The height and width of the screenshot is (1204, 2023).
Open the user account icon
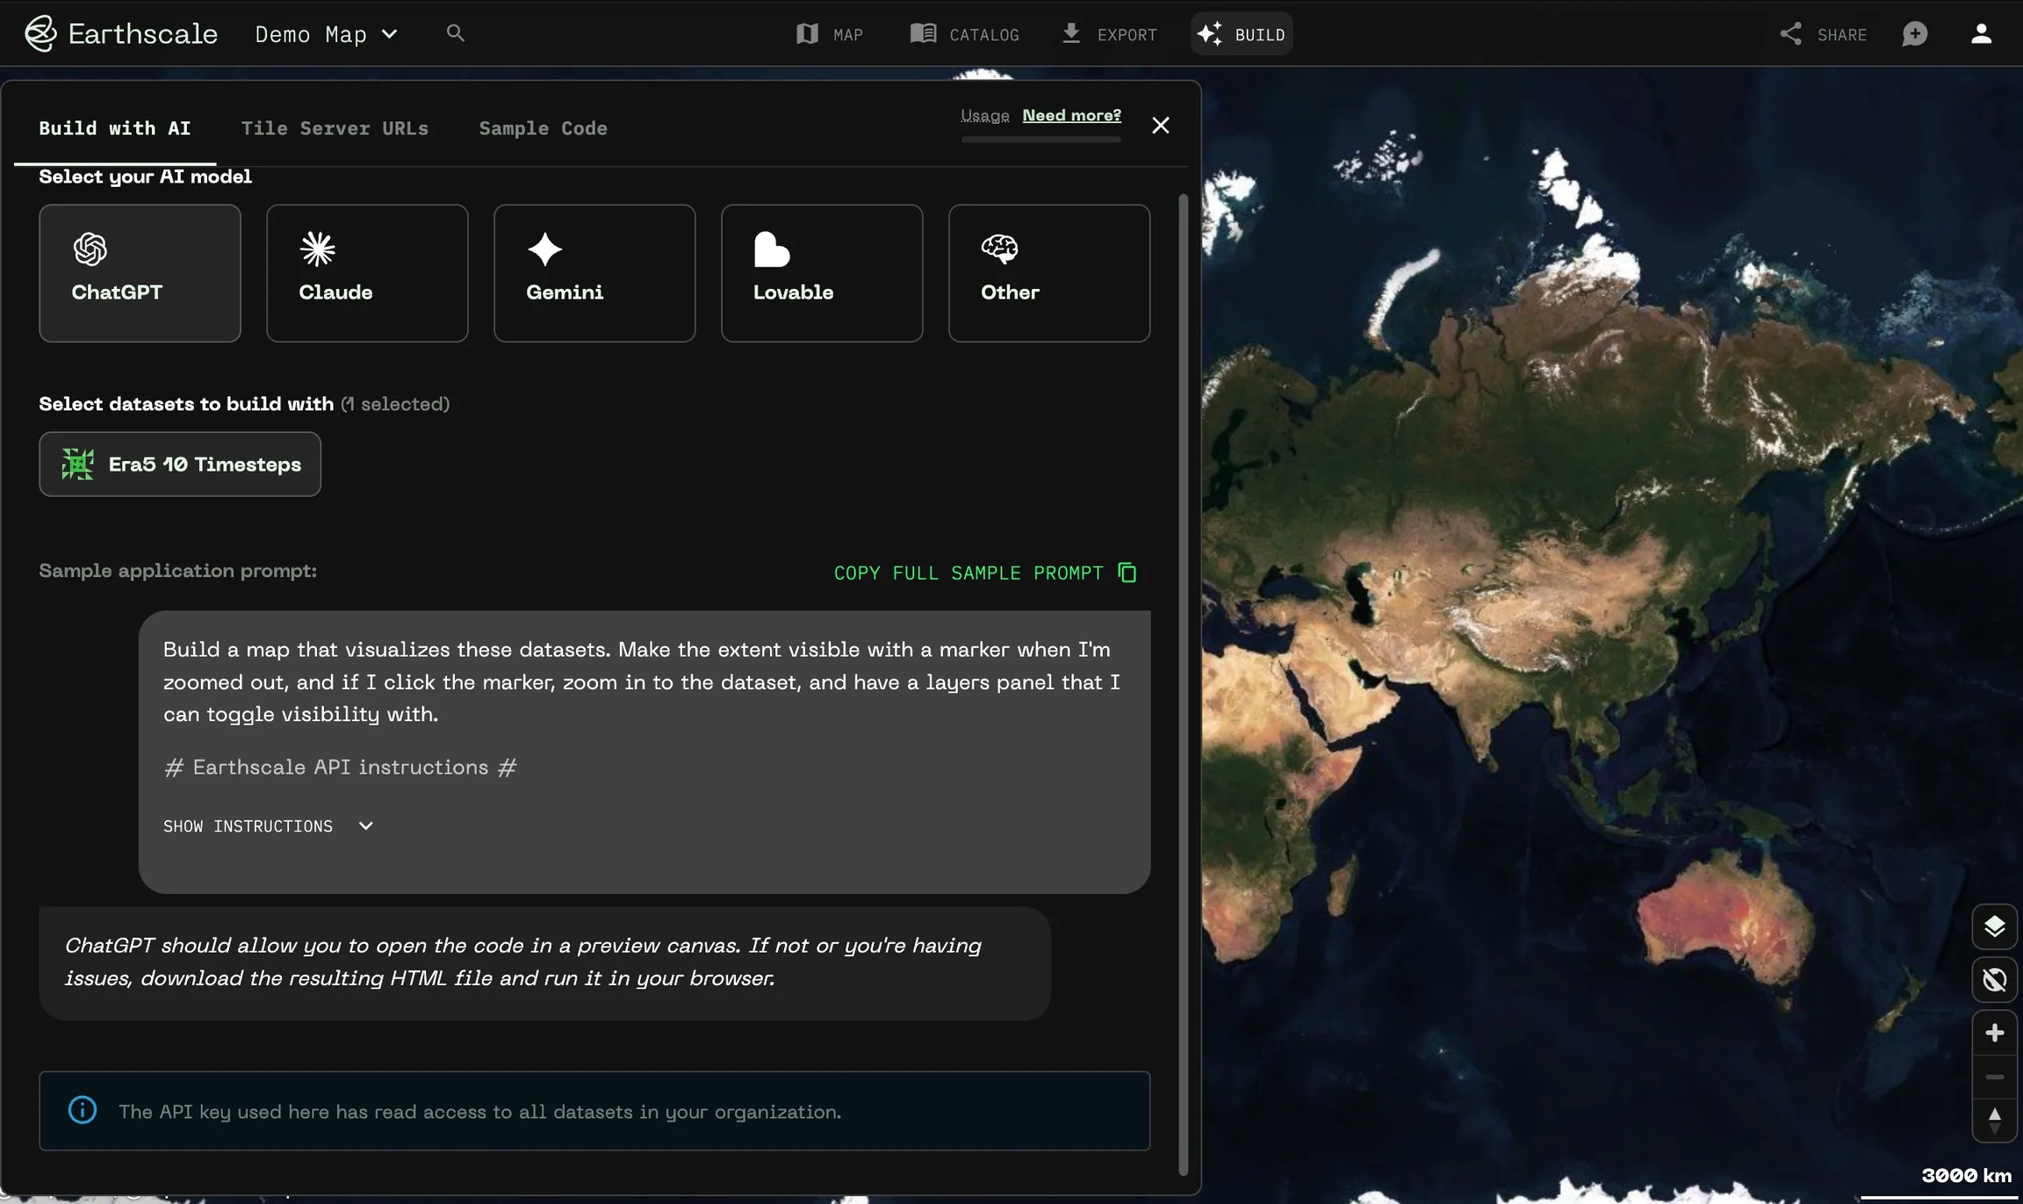(1981, 34)
